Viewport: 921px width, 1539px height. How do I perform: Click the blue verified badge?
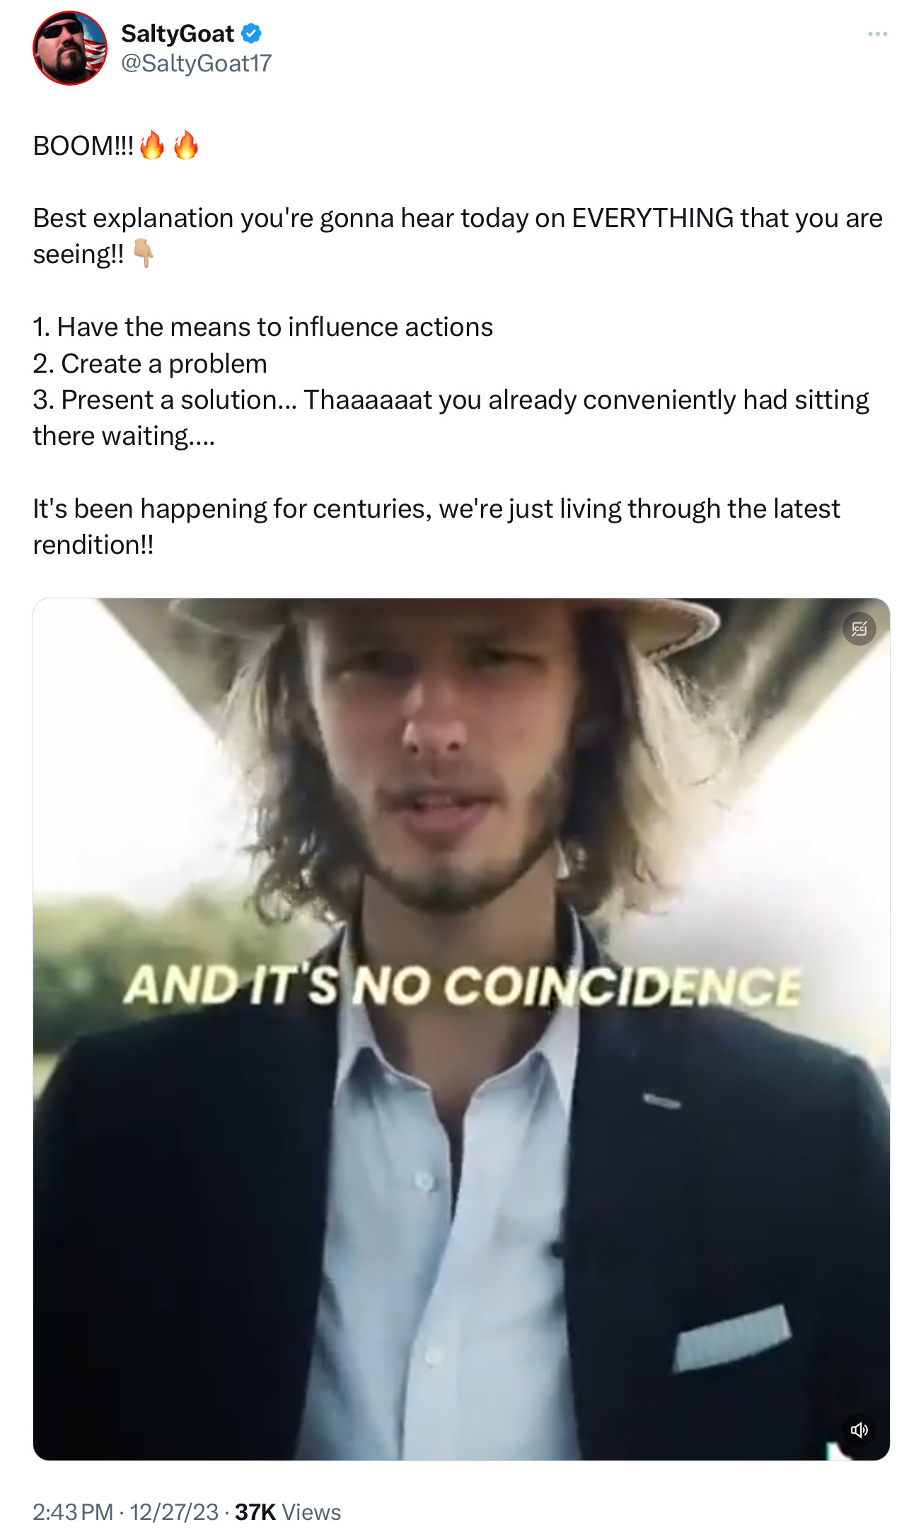coord(251,33)
